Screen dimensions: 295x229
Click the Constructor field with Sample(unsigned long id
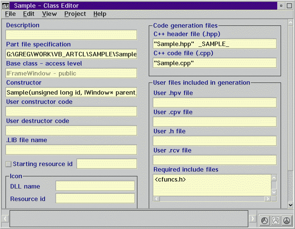pyautogui.click(x=71, y=93)
